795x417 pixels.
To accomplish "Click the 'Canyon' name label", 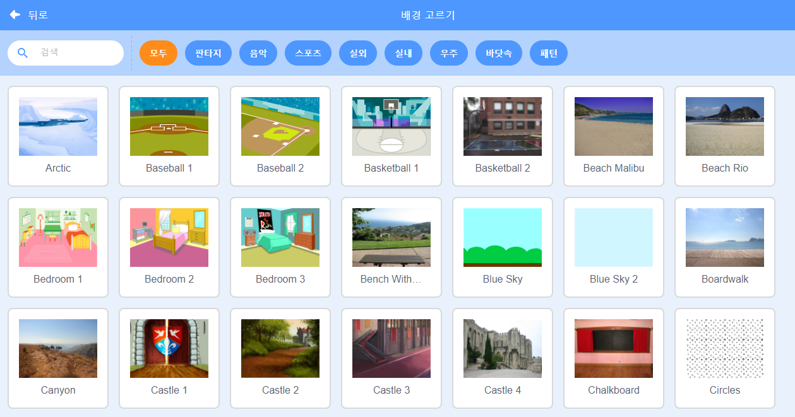I will [x=58, y=391].
